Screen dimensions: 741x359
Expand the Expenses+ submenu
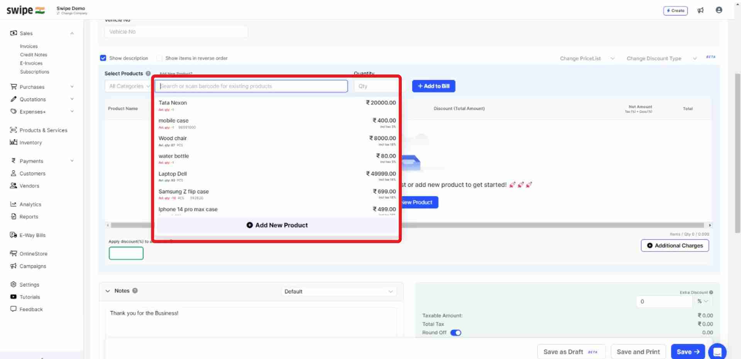point(72,112)
